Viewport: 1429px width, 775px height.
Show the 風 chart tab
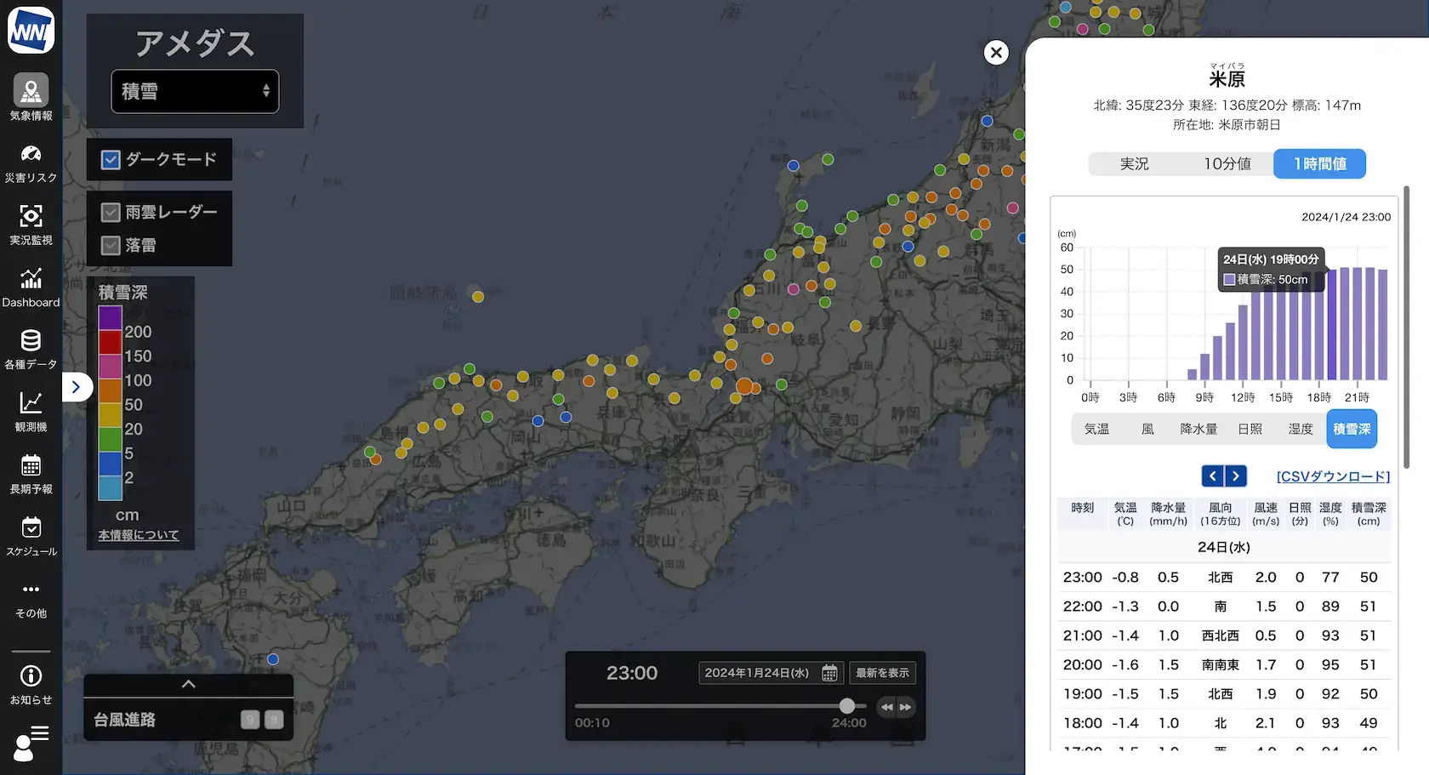[1147, 429]
